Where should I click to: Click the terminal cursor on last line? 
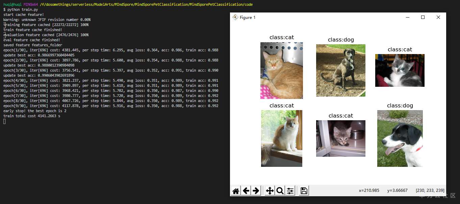(x=4, y=121)
